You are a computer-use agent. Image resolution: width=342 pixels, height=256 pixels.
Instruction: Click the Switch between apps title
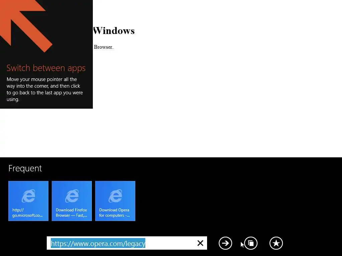click(x=46, y=68)
